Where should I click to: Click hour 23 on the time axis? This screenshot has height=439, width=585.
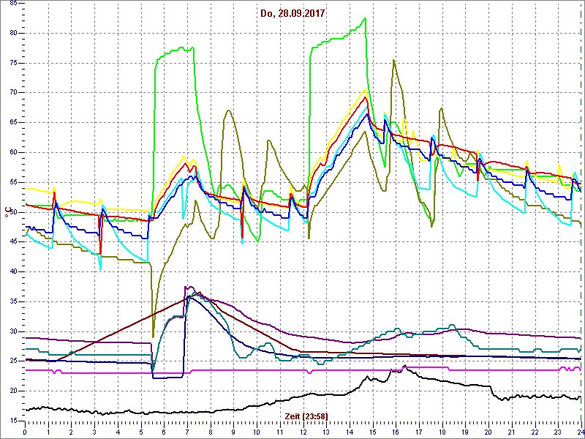[x=557, y=432]
